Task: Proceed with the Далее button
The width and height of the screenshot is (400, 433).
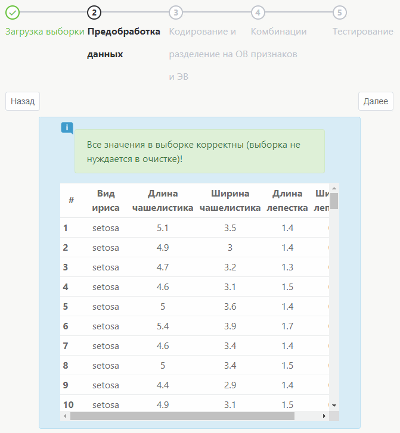Action: coord(376,101)
